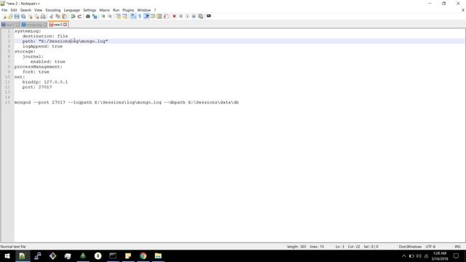Click 'Dos\Windows' EOL in status bar

tap(410, 247)
